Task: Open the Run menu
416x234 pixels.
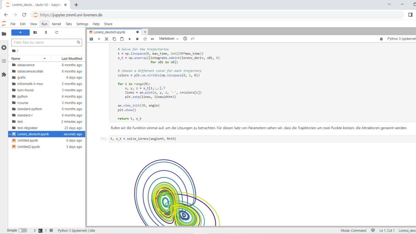Action: coord(44,24)
